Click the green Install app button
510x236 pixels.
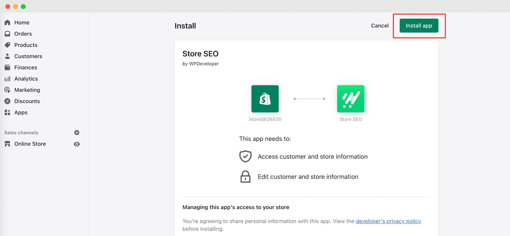tap(419, 25)
